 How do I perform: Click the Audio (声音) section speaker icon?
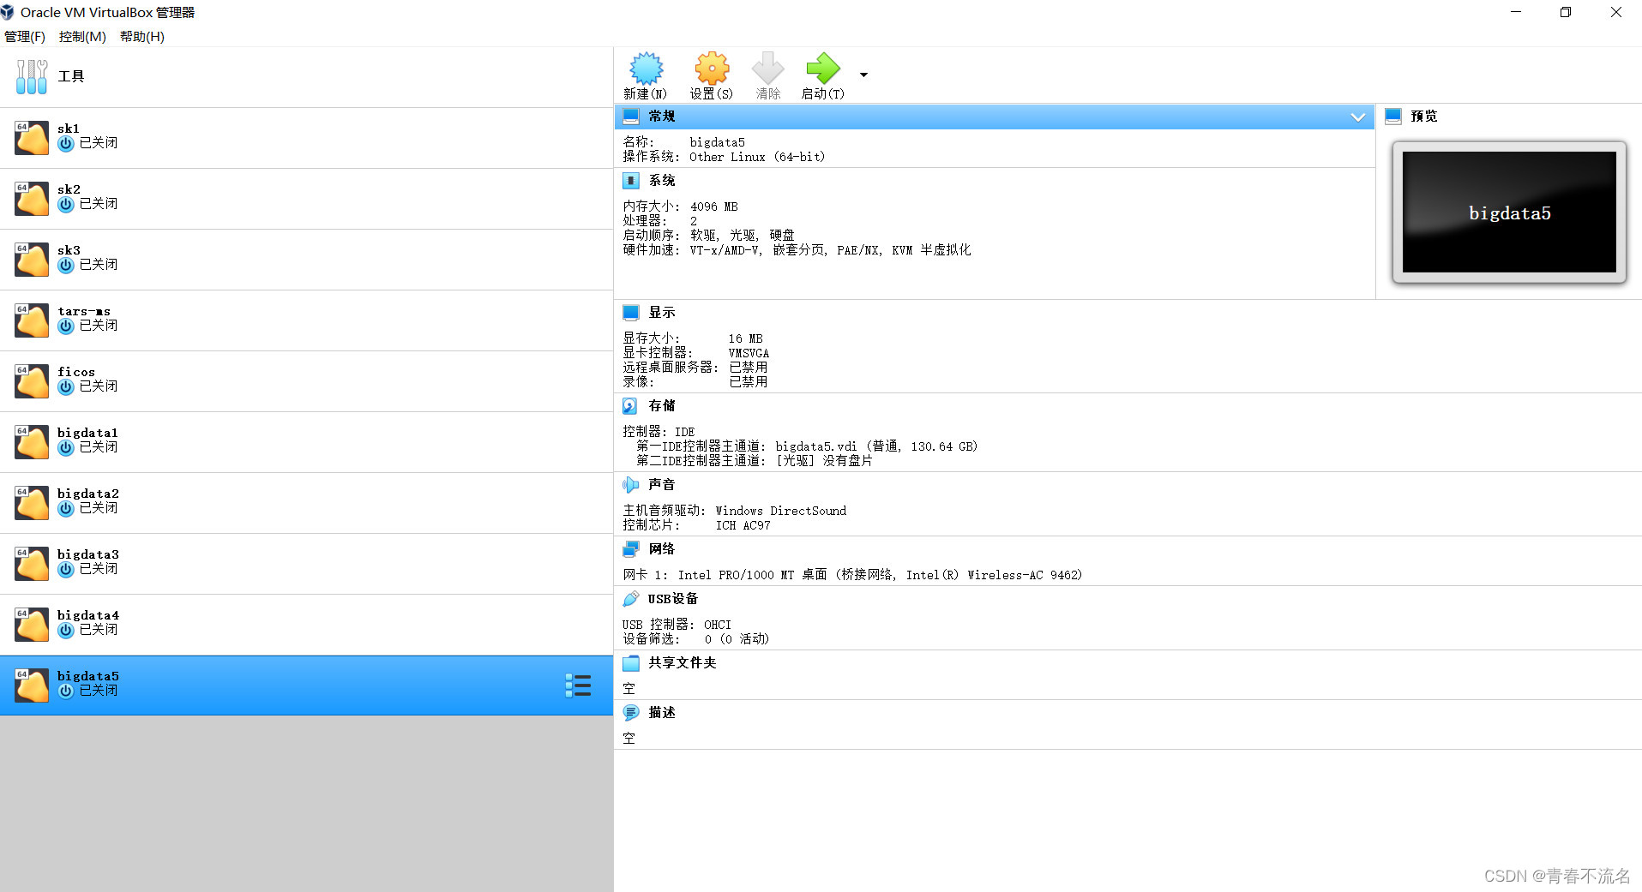click(x=631, y=485)
